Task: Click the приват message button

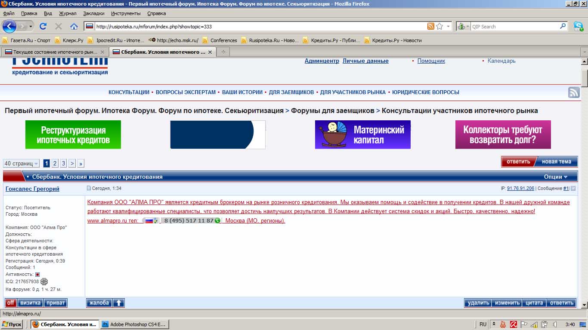Action: pos(56,303)
